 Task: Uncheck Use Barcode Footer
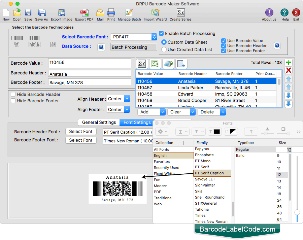tap(224, 51)
